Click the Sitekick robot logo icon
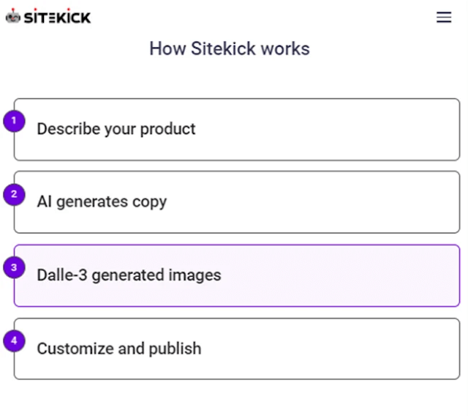The width and height of the screenshot is (468, 416). pos(12,17)
